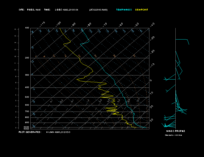Image resolution: width=204 pixels, height=157 pixels.
Task: Click the 600 pressure level label
Action: click(x=27, y=105)
